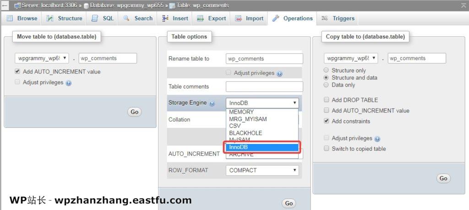Choose MEMORY from the engine list

[262, 112]
